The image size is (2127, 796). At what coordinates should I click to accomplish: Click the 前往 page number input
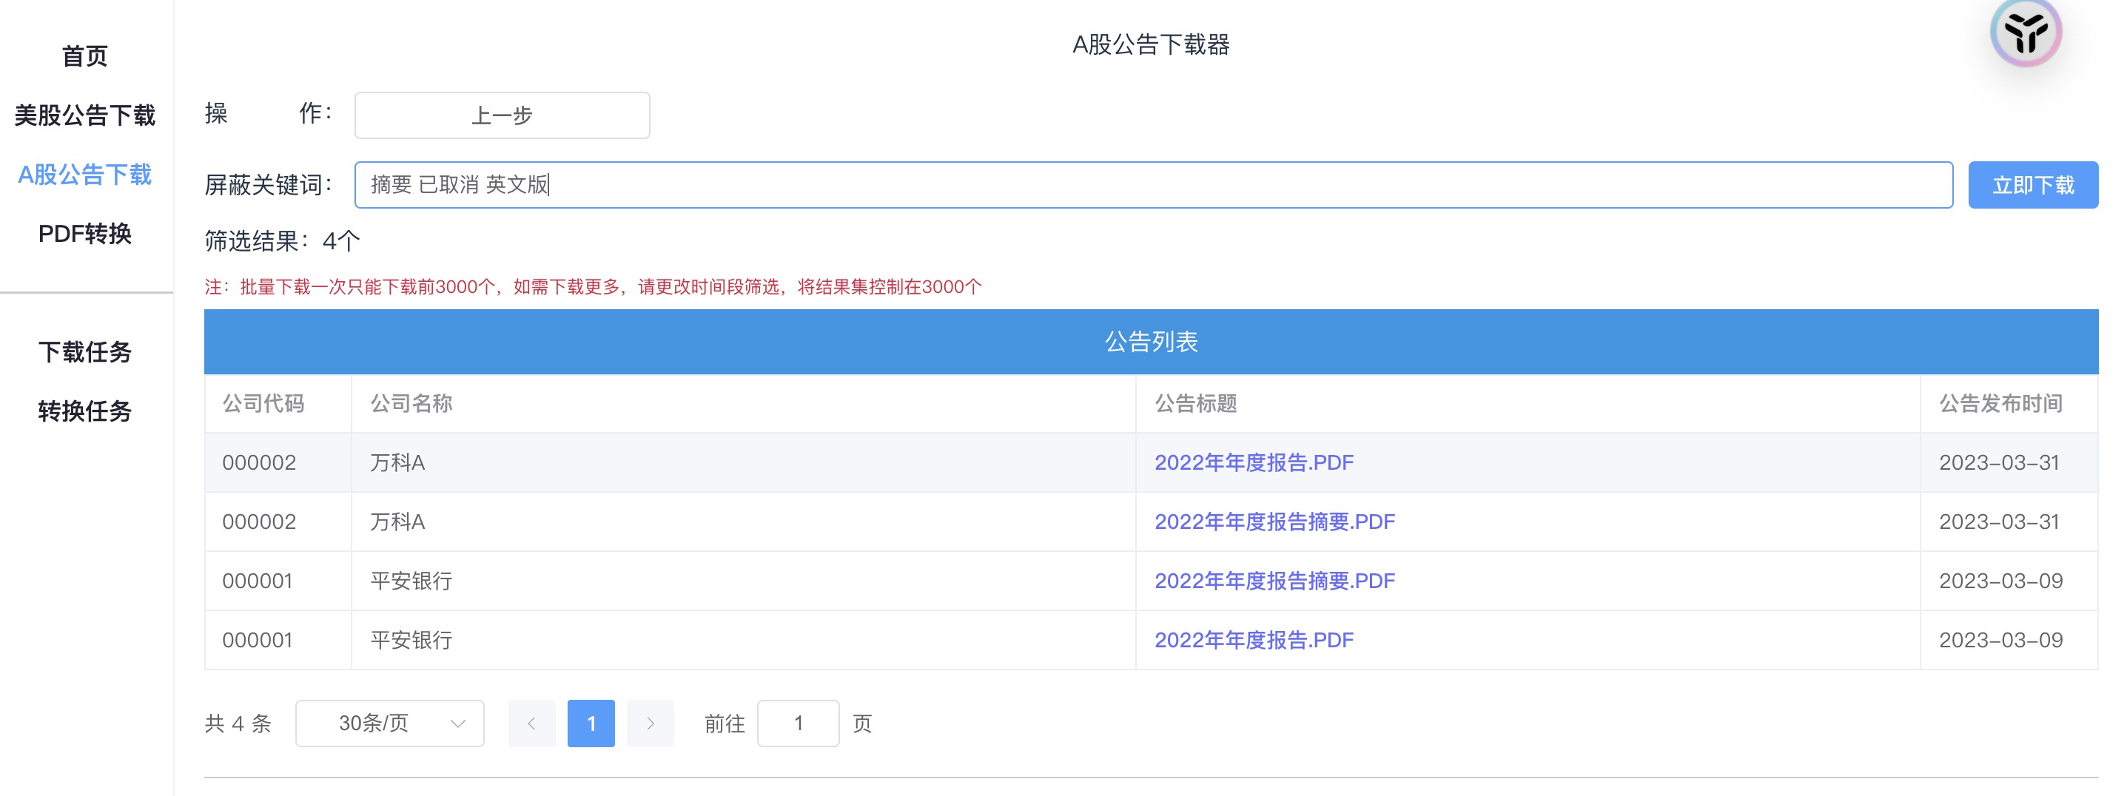[798, 724]
